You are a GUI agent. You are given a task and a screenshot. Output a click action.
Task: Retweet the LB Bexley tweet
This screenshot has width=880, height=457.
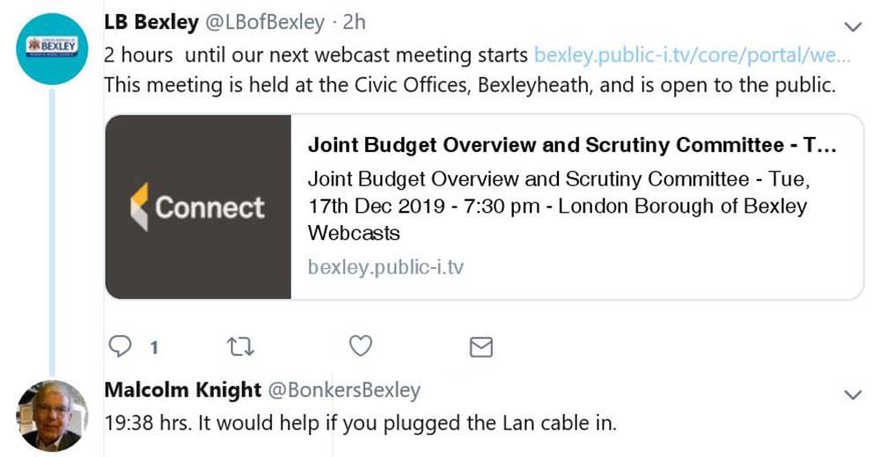click(x=239, y=346)
